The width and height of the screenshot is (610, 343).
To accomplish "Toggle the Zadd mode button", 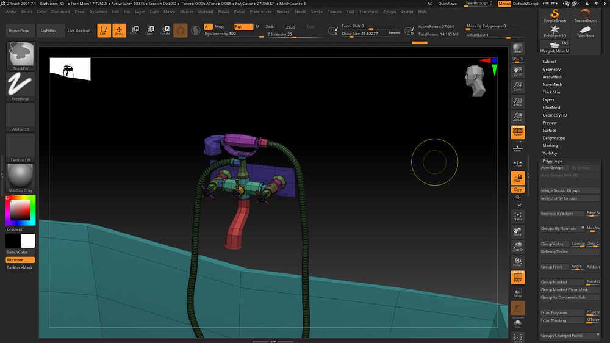I will pos(270,26).
